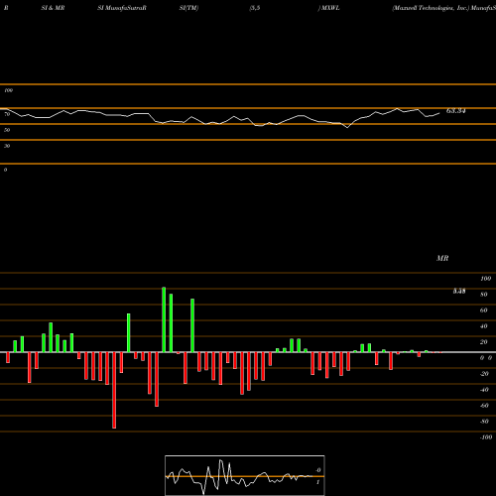Click the tallest green MR histogram bar
Viewport: 496px width, 496px height.
pos(164,319)
